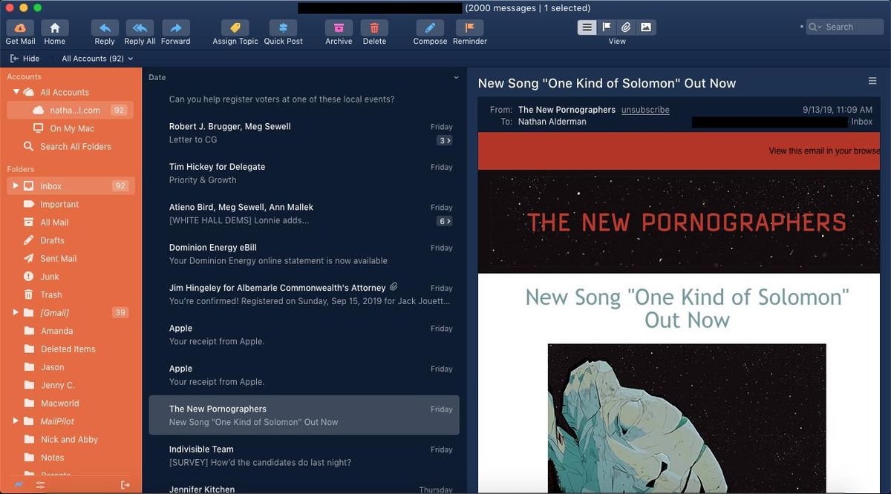Screen dimensions: 891x494
Task: Toggle the attachments filter in the View group
Action: [626, 27]
